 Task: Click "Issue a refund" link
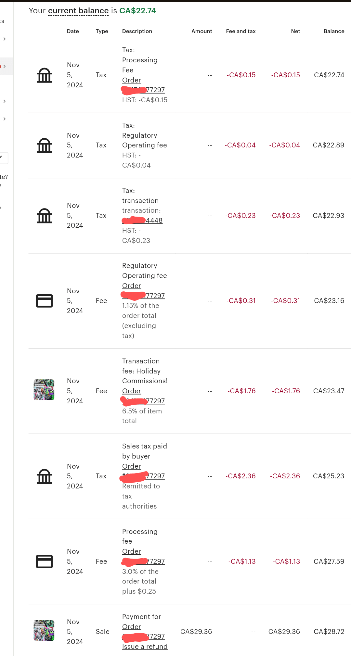point(145,647)
